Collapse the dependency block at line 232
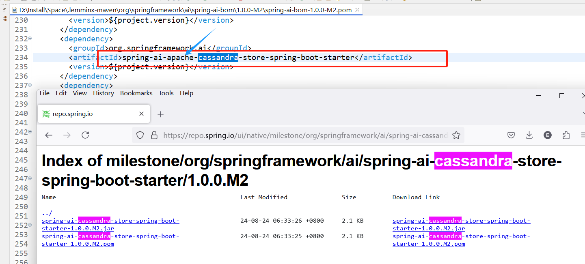The image size is (585, 264). pyautogui.click(x=30, y=39)
